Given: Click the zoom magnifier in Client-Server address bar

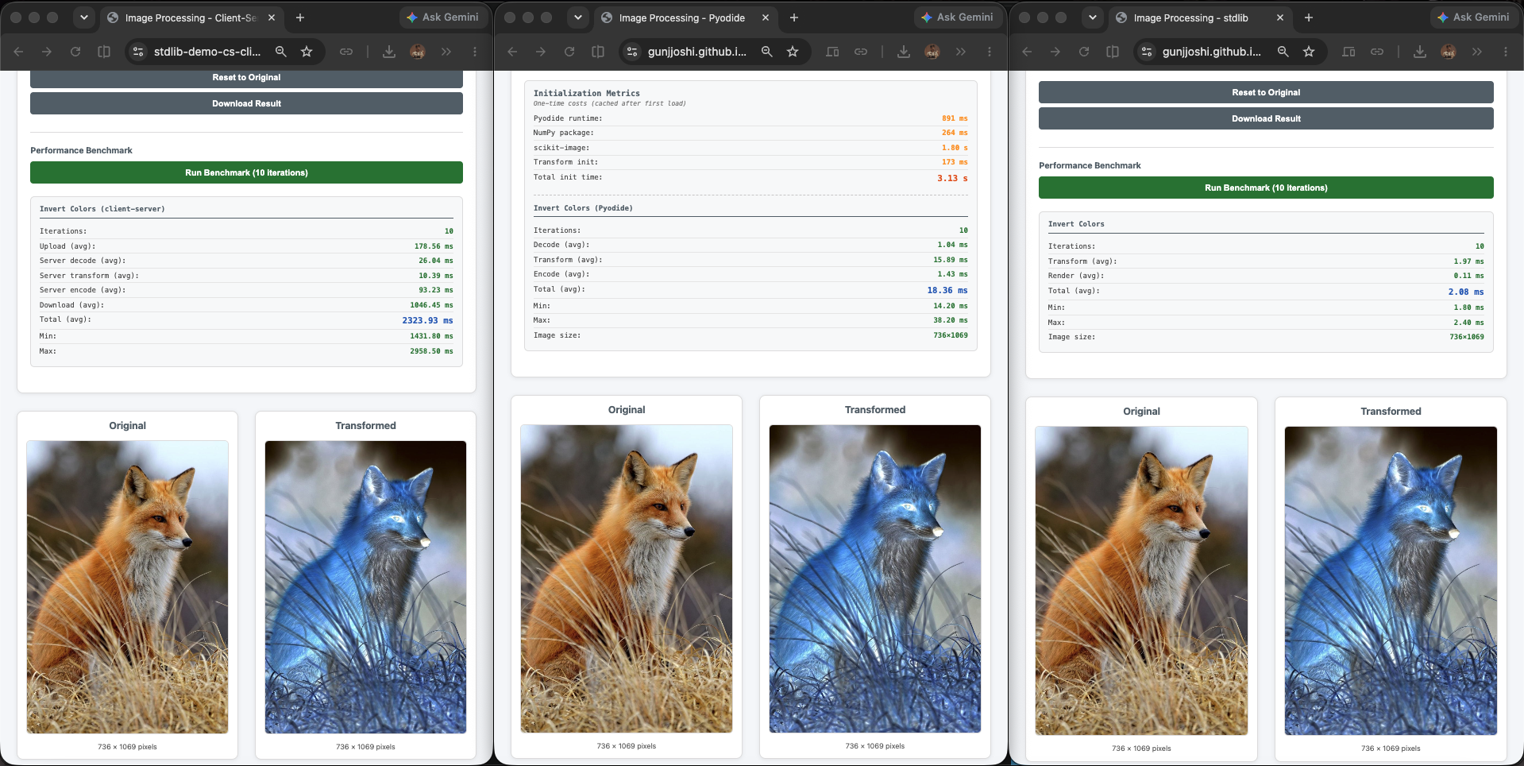Looking at the screenshot, I should click(281, 52).
